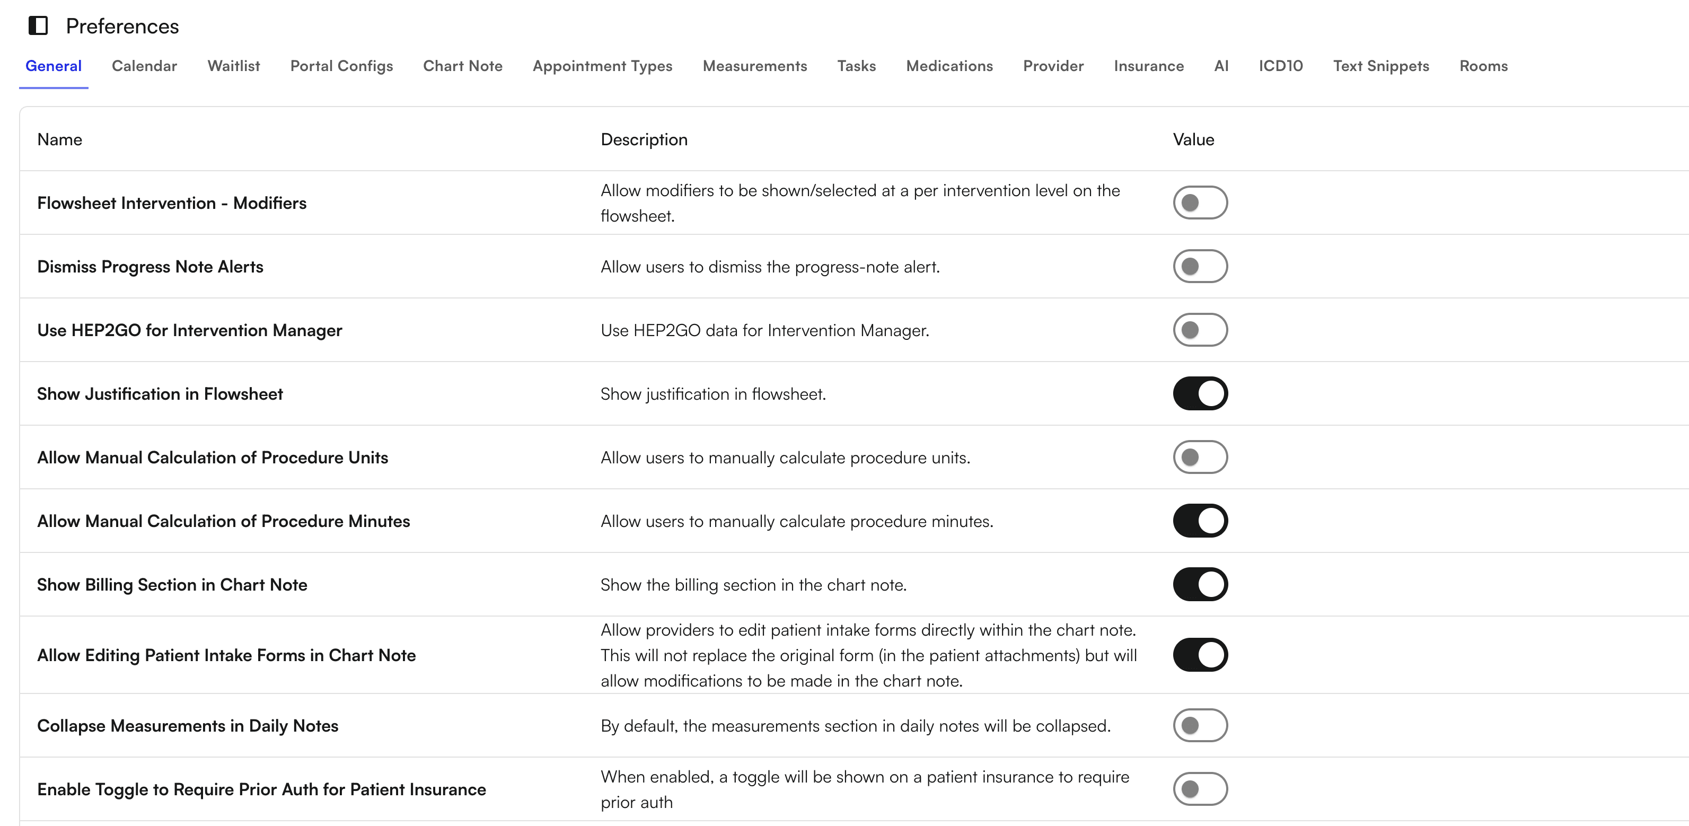Open the ICD10 tab
This screenshot has width=1689, height=826.
click(x=1280, y=66)
